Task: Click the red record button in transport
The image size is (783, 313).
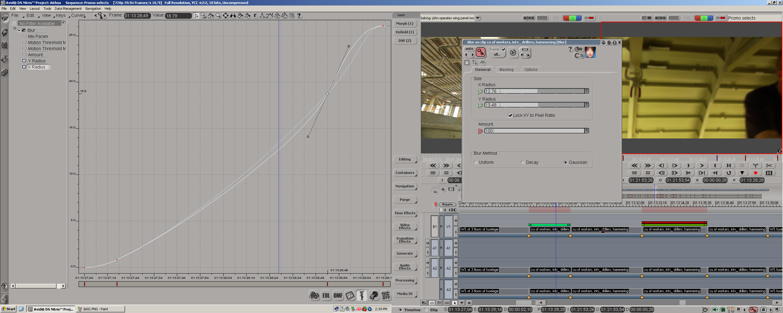Action: [x=755, y=173]
